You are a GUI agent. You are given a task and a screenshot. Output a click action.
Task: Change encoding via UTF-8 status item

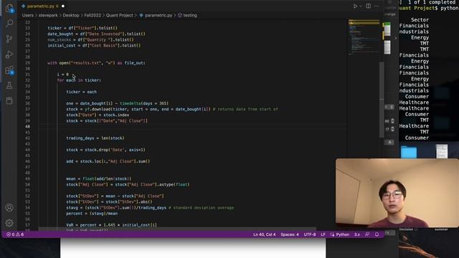click(x=310, y=234)
